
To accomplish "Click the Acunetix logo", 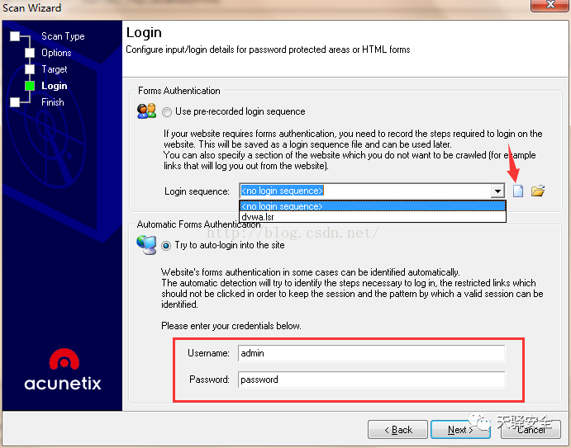I will pos(63,370).
